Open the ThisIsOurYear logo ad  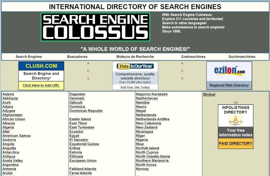(x=135, y=66)
